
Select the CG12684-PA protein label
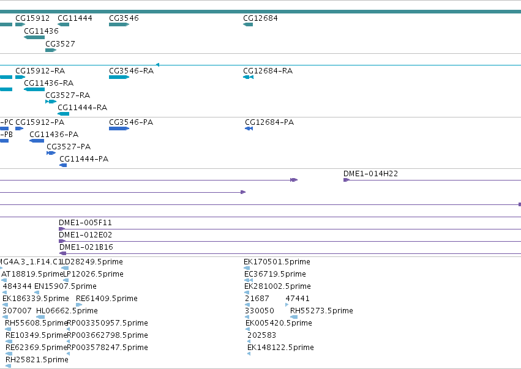[269, 122]
